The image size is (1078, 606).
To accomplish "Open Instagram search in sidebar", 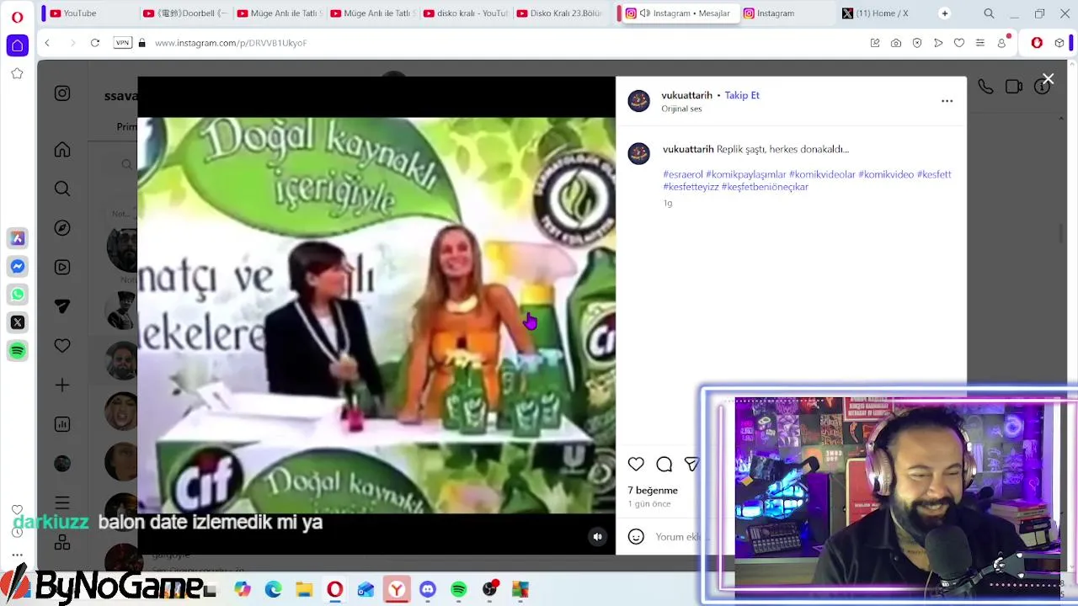I will (62, 189).
